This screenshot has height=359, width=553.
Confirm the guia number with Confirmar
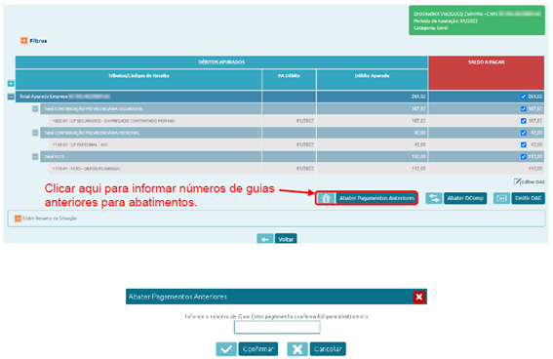click(258, 349)
